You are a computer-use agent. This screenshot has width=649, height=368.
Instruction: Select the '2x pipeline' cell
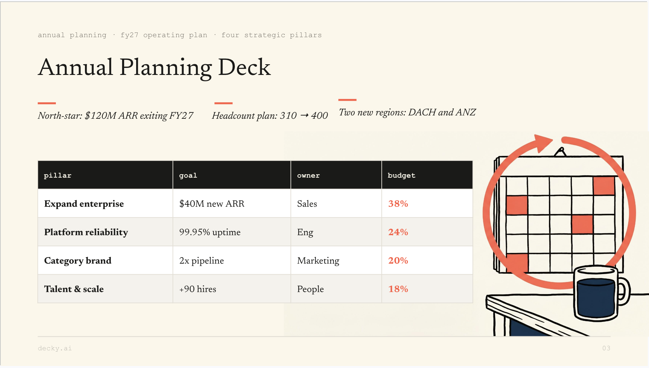232,260
